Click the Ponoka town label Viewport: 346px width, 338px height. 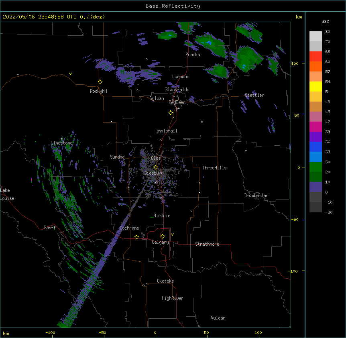[193, 55]
